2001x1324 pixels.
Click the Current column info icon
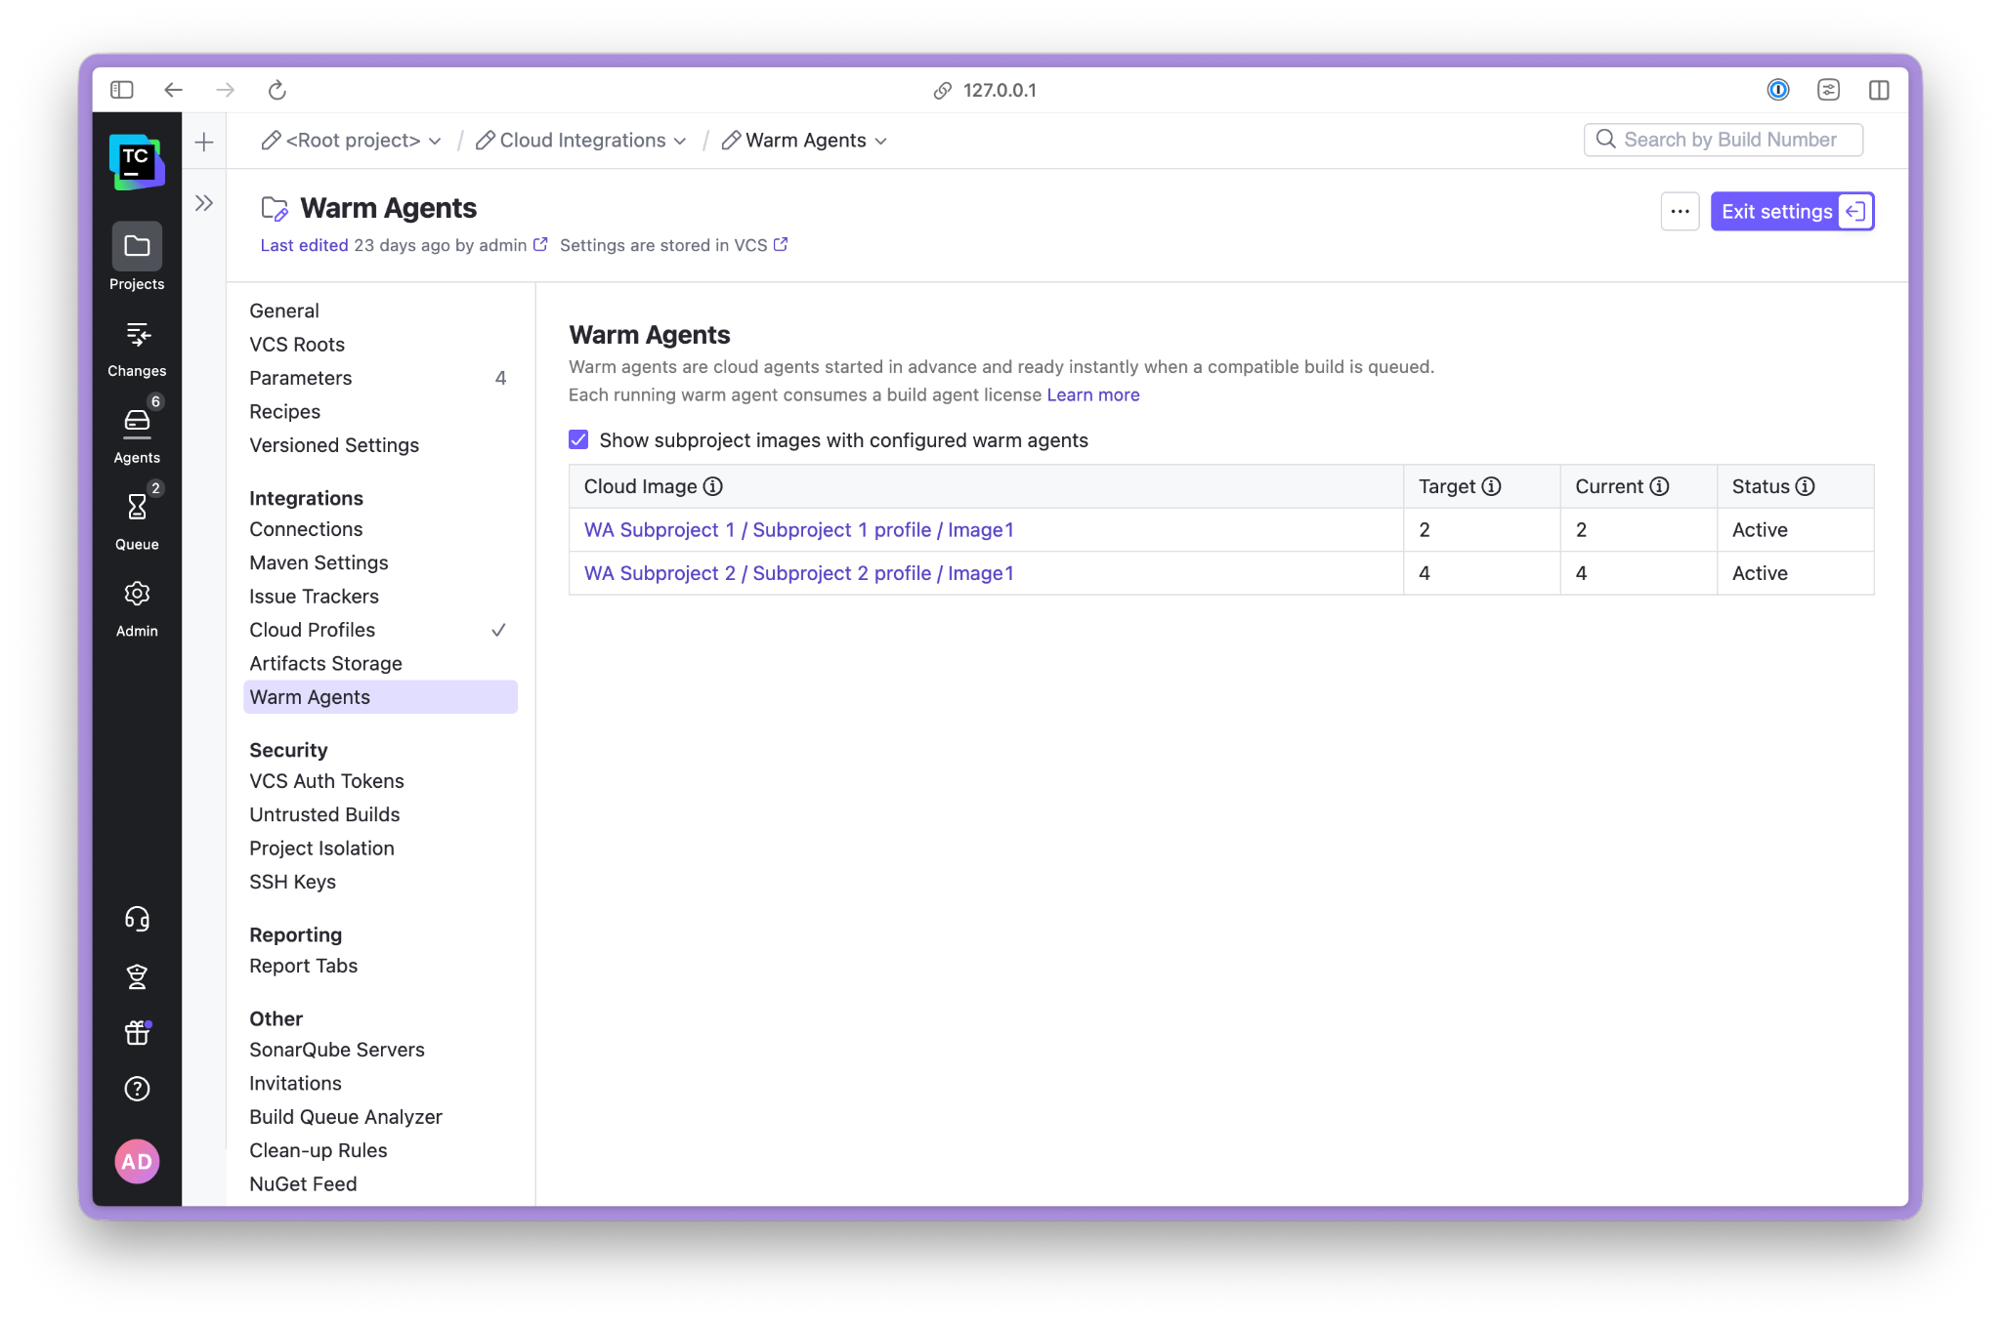click(1659, 486)
